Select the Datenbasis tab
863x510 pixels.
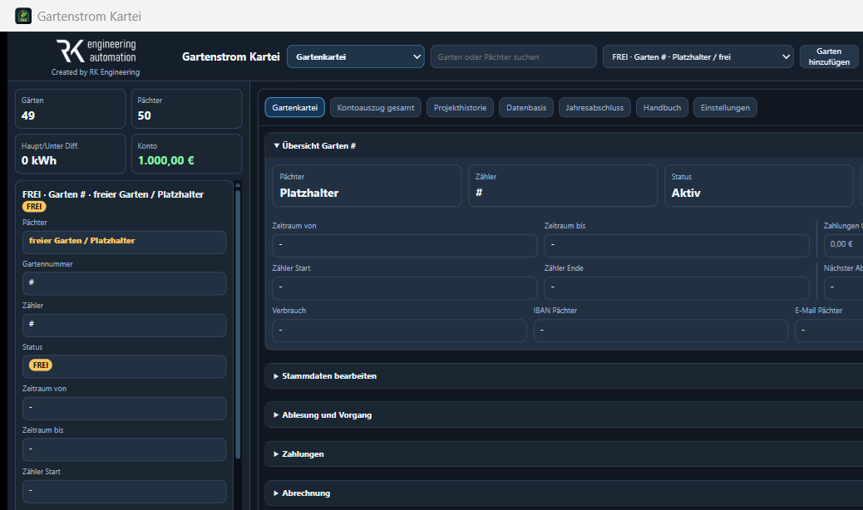click(526, 108)
